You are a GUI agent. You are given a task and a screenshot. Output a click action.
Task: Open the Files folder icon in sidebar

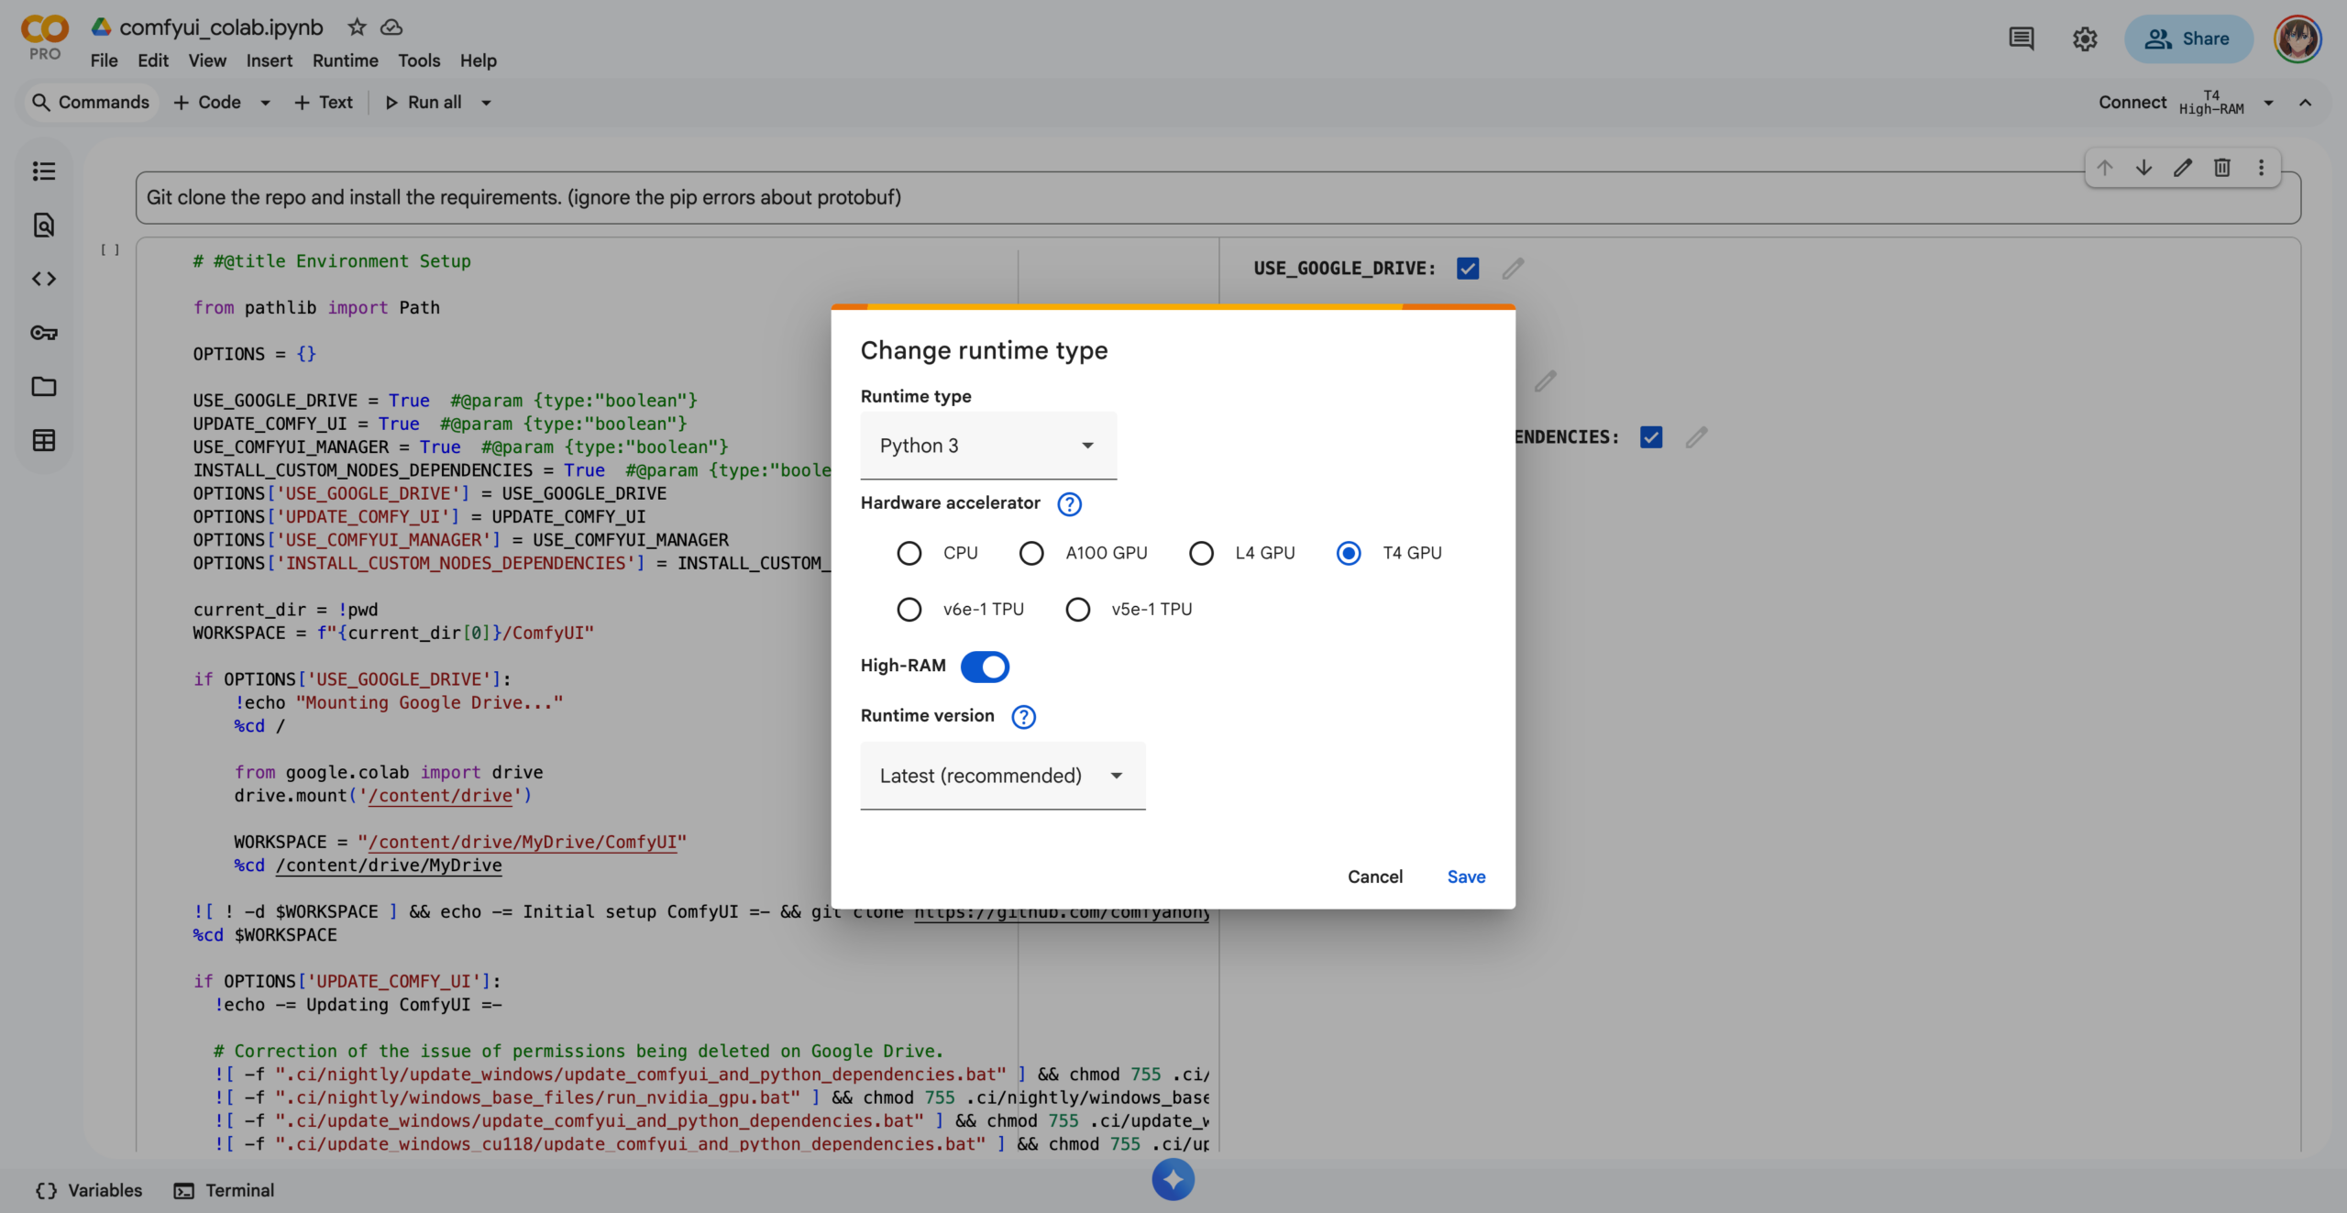43,386
